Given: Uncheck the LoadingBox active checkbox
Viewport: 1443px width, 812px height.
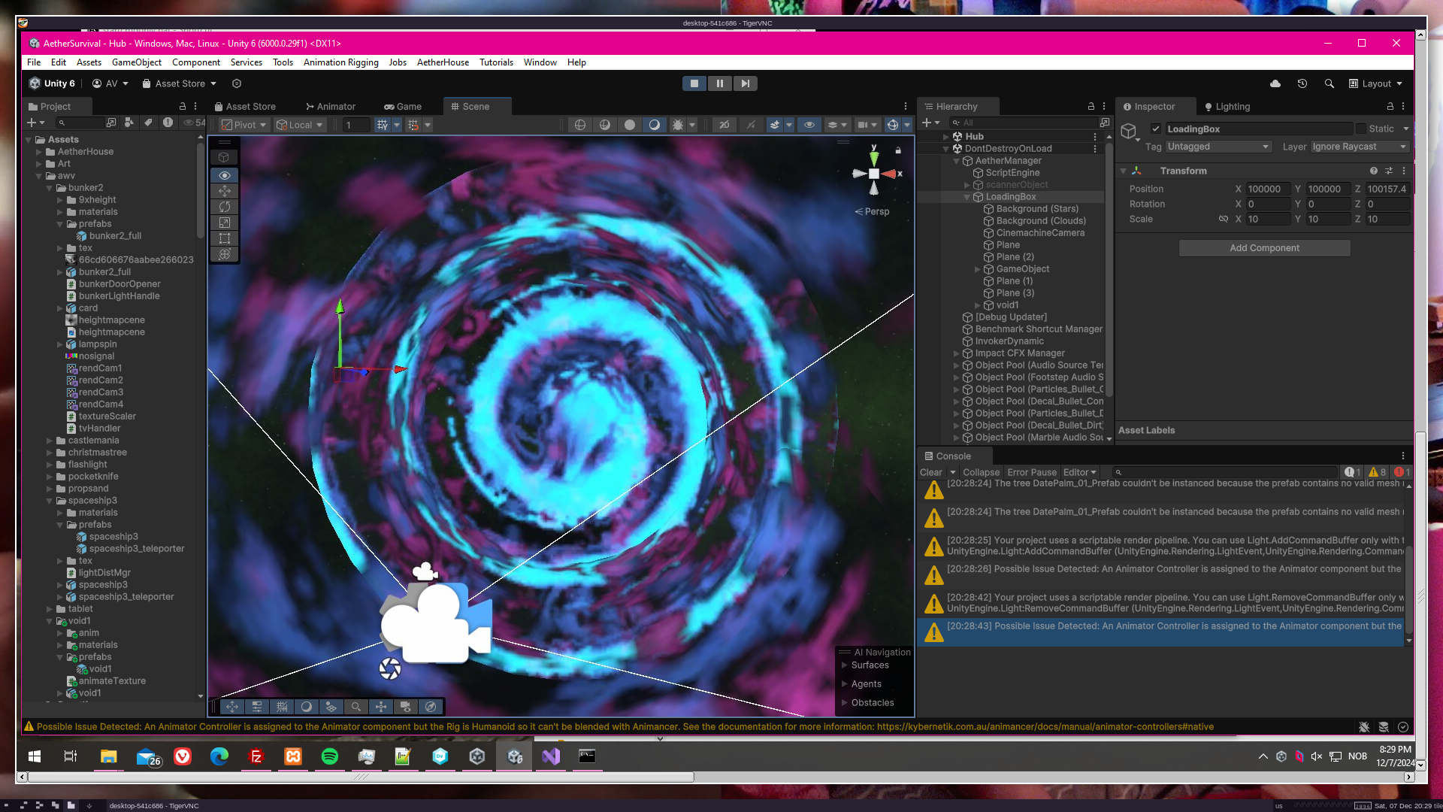Looking at the screenshot, I should pyautogui.click(x=1156, y=129).
